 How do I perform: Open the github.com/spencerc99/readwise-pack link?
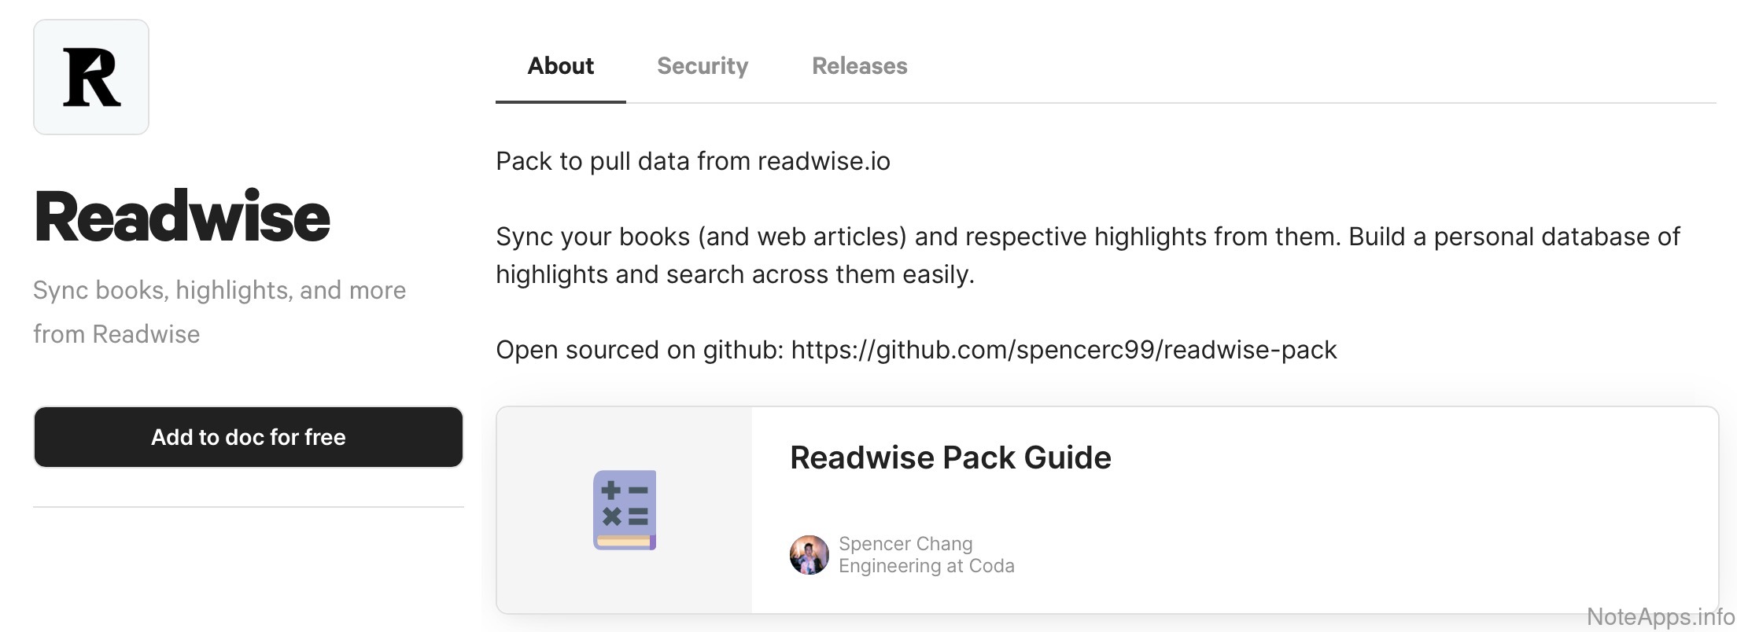(x=1064, y=350)
